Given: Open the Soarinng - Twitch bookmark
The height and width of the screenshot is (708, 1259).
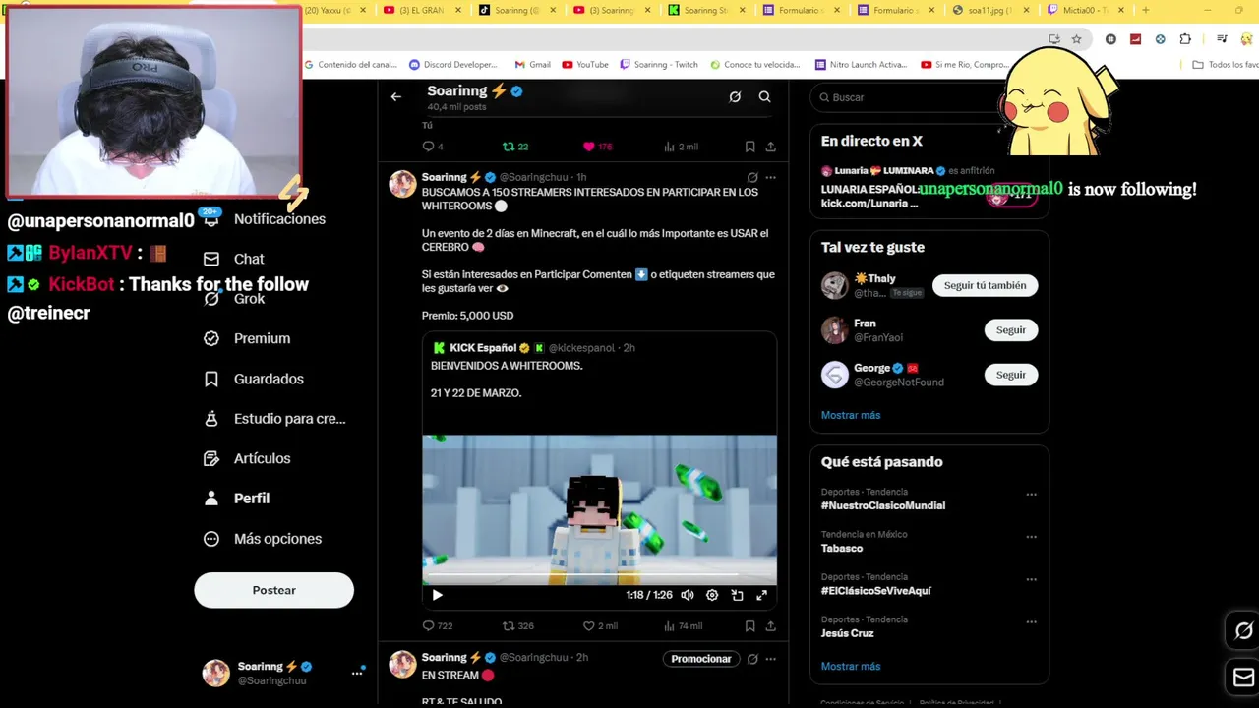Looking at the screenshot, I should coord(659,65).
